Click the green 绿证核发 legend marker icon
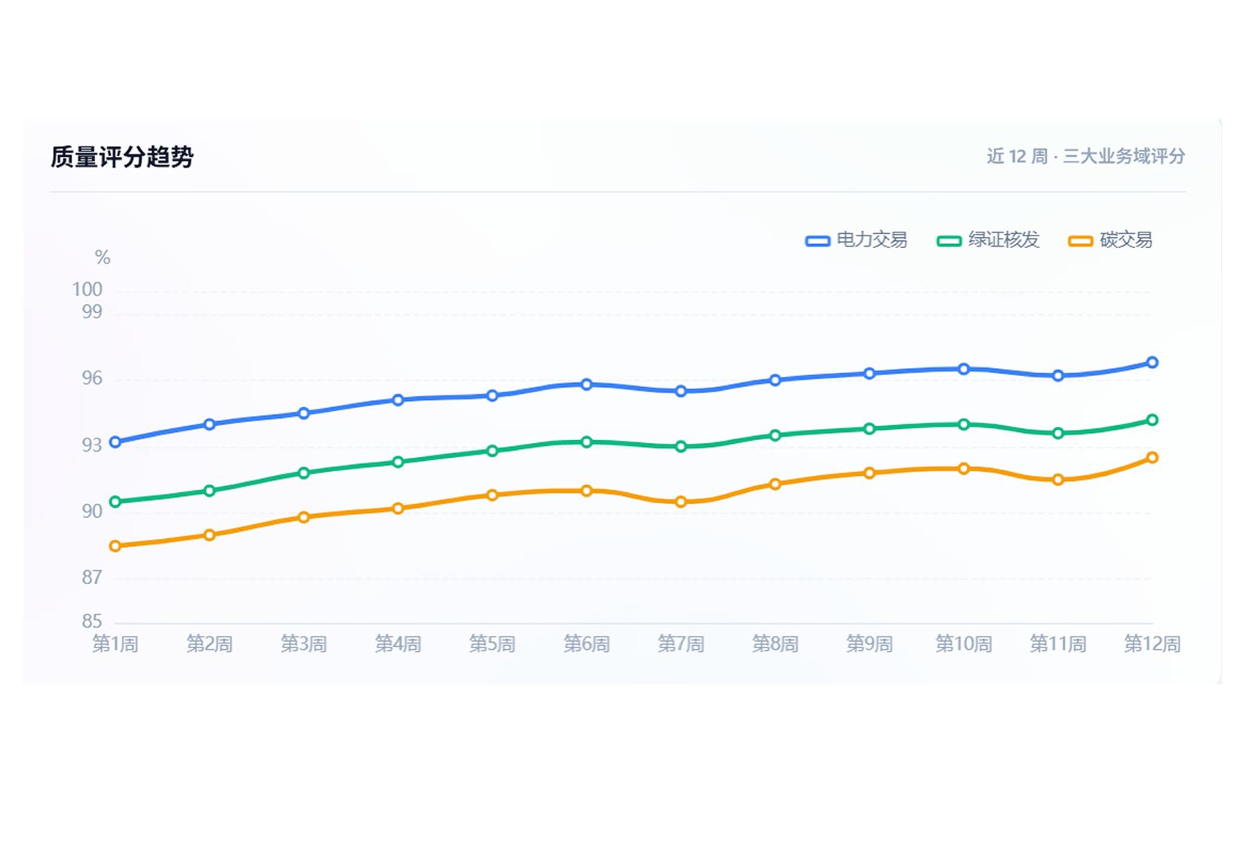The image size is (1249, 844). 949,241
